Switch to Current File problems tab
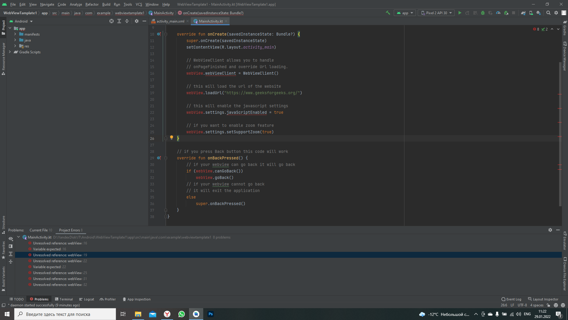568x320 pixels. click(x=41, y=230)
